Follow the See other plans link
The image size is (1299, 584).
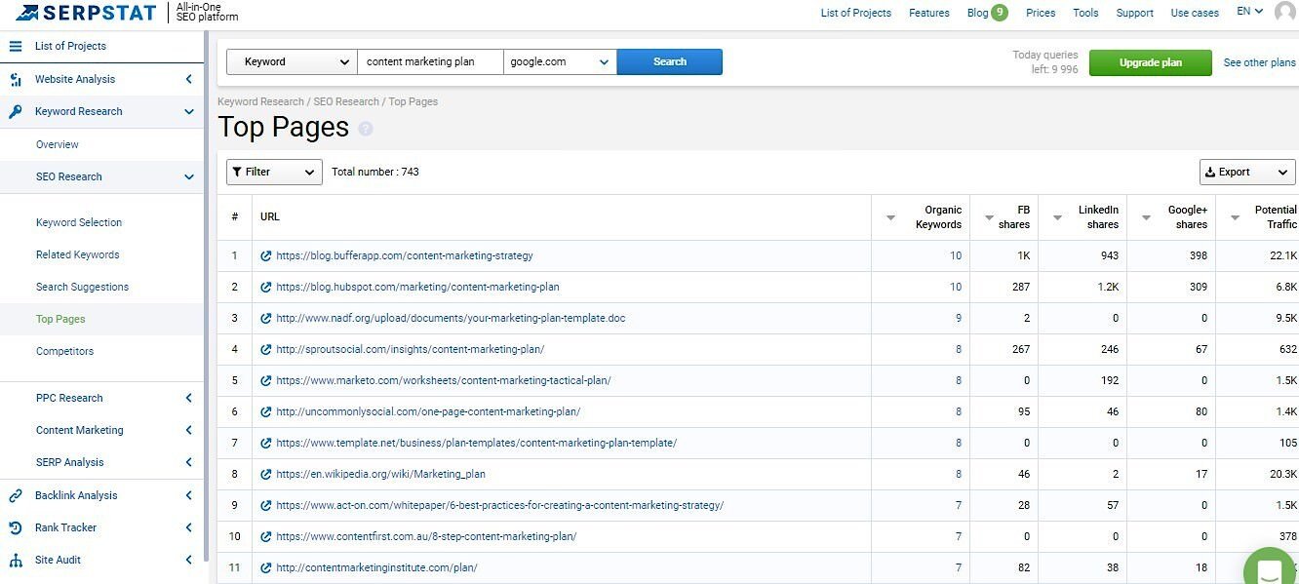[x=1260, y=62]
